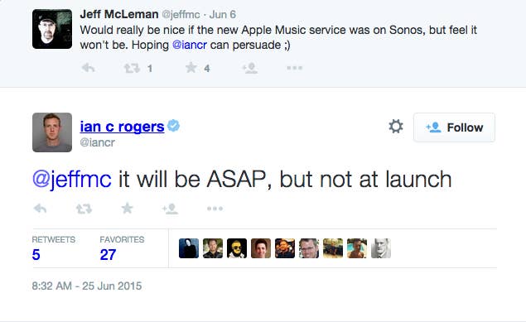Open gear settings dropdown next to Follow
526x322 pixels.
tap(396, 127)
